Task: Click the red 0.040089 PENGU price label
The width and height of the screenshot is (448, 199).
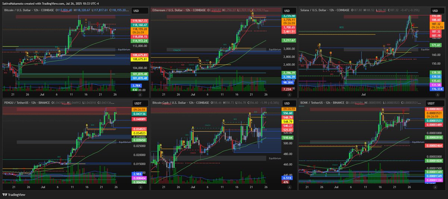Action: 139,119
